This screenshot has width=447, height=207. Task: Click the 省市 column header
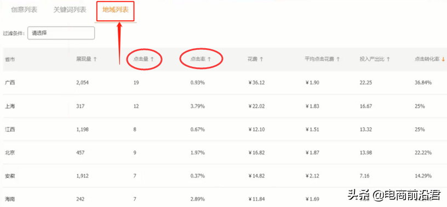point(10,60)
